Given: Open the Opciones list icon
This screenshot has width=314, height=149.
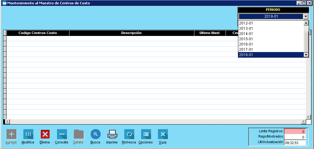Looking at the screenshot, I should click(x=146, y=134).
